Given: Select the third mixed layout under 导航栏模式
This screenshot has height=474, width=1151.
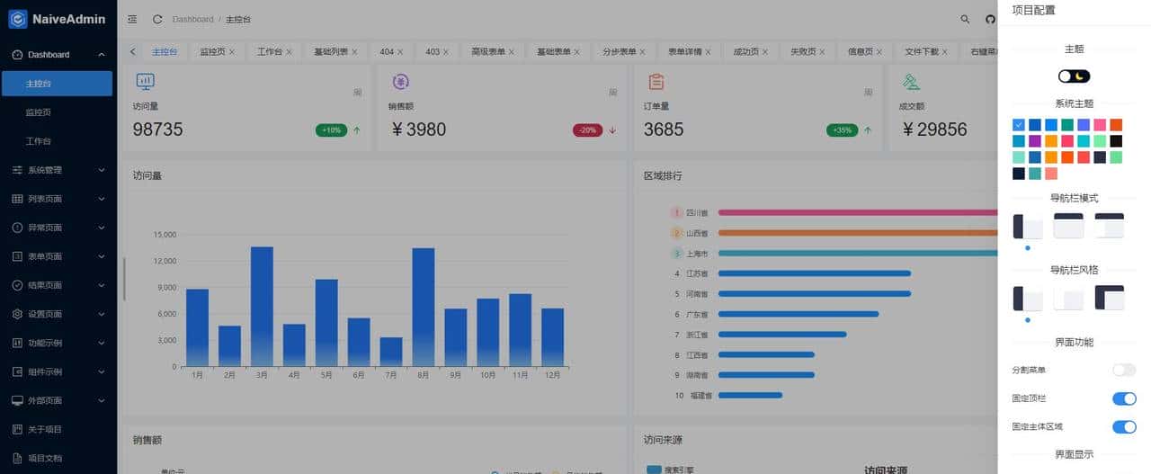Looking at the screenshot, I should [1110, 226].
